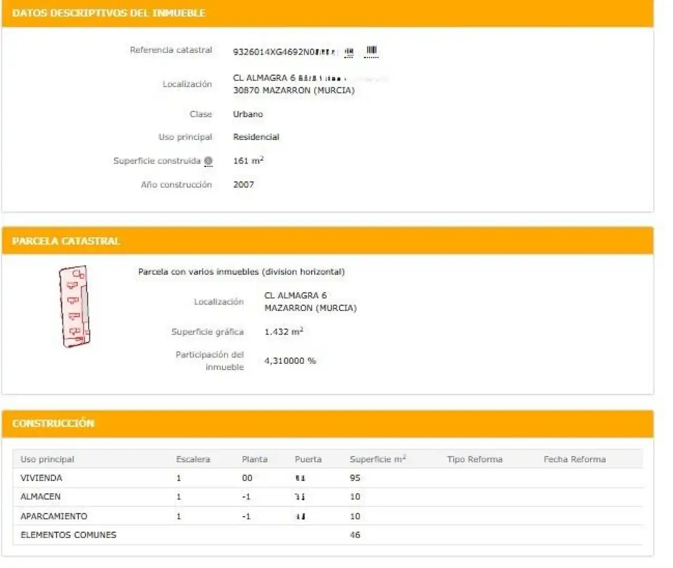Click the "CONSTRUCCIÓN" section header
Screen dimensions: 673x568
[x=53, y=423]
